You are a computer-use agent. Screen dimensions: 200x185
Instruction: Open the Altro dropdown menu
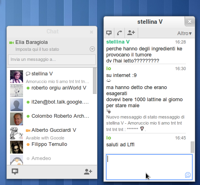pos(184,33)
